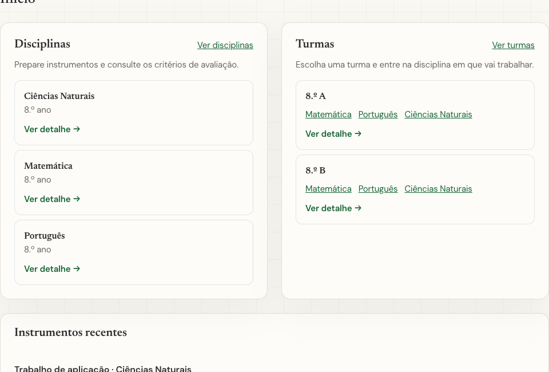The image size is (549, 372).
Task: Click the Disciplinas section heading
Action: click(42, 44)
